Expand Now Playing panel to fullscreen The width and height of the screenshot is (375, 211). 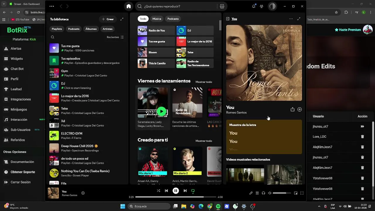[299, 19]
